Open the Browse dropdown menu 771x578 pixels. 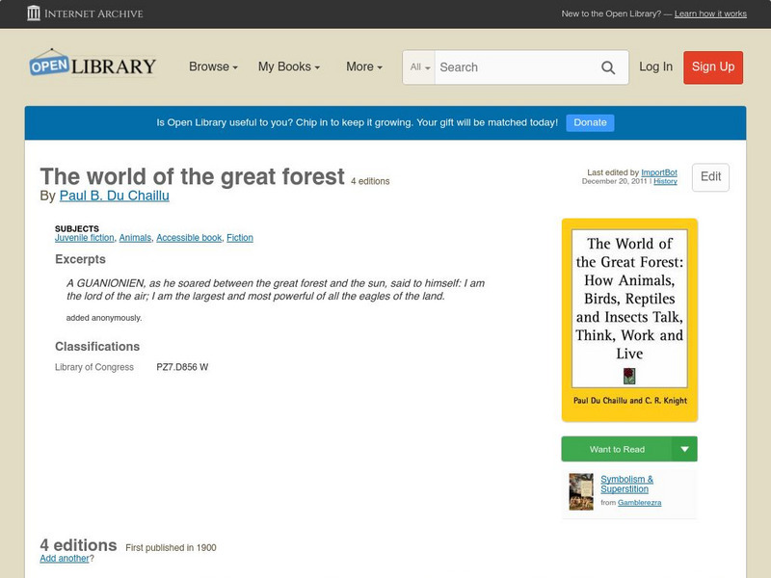(x=211, y=67)
